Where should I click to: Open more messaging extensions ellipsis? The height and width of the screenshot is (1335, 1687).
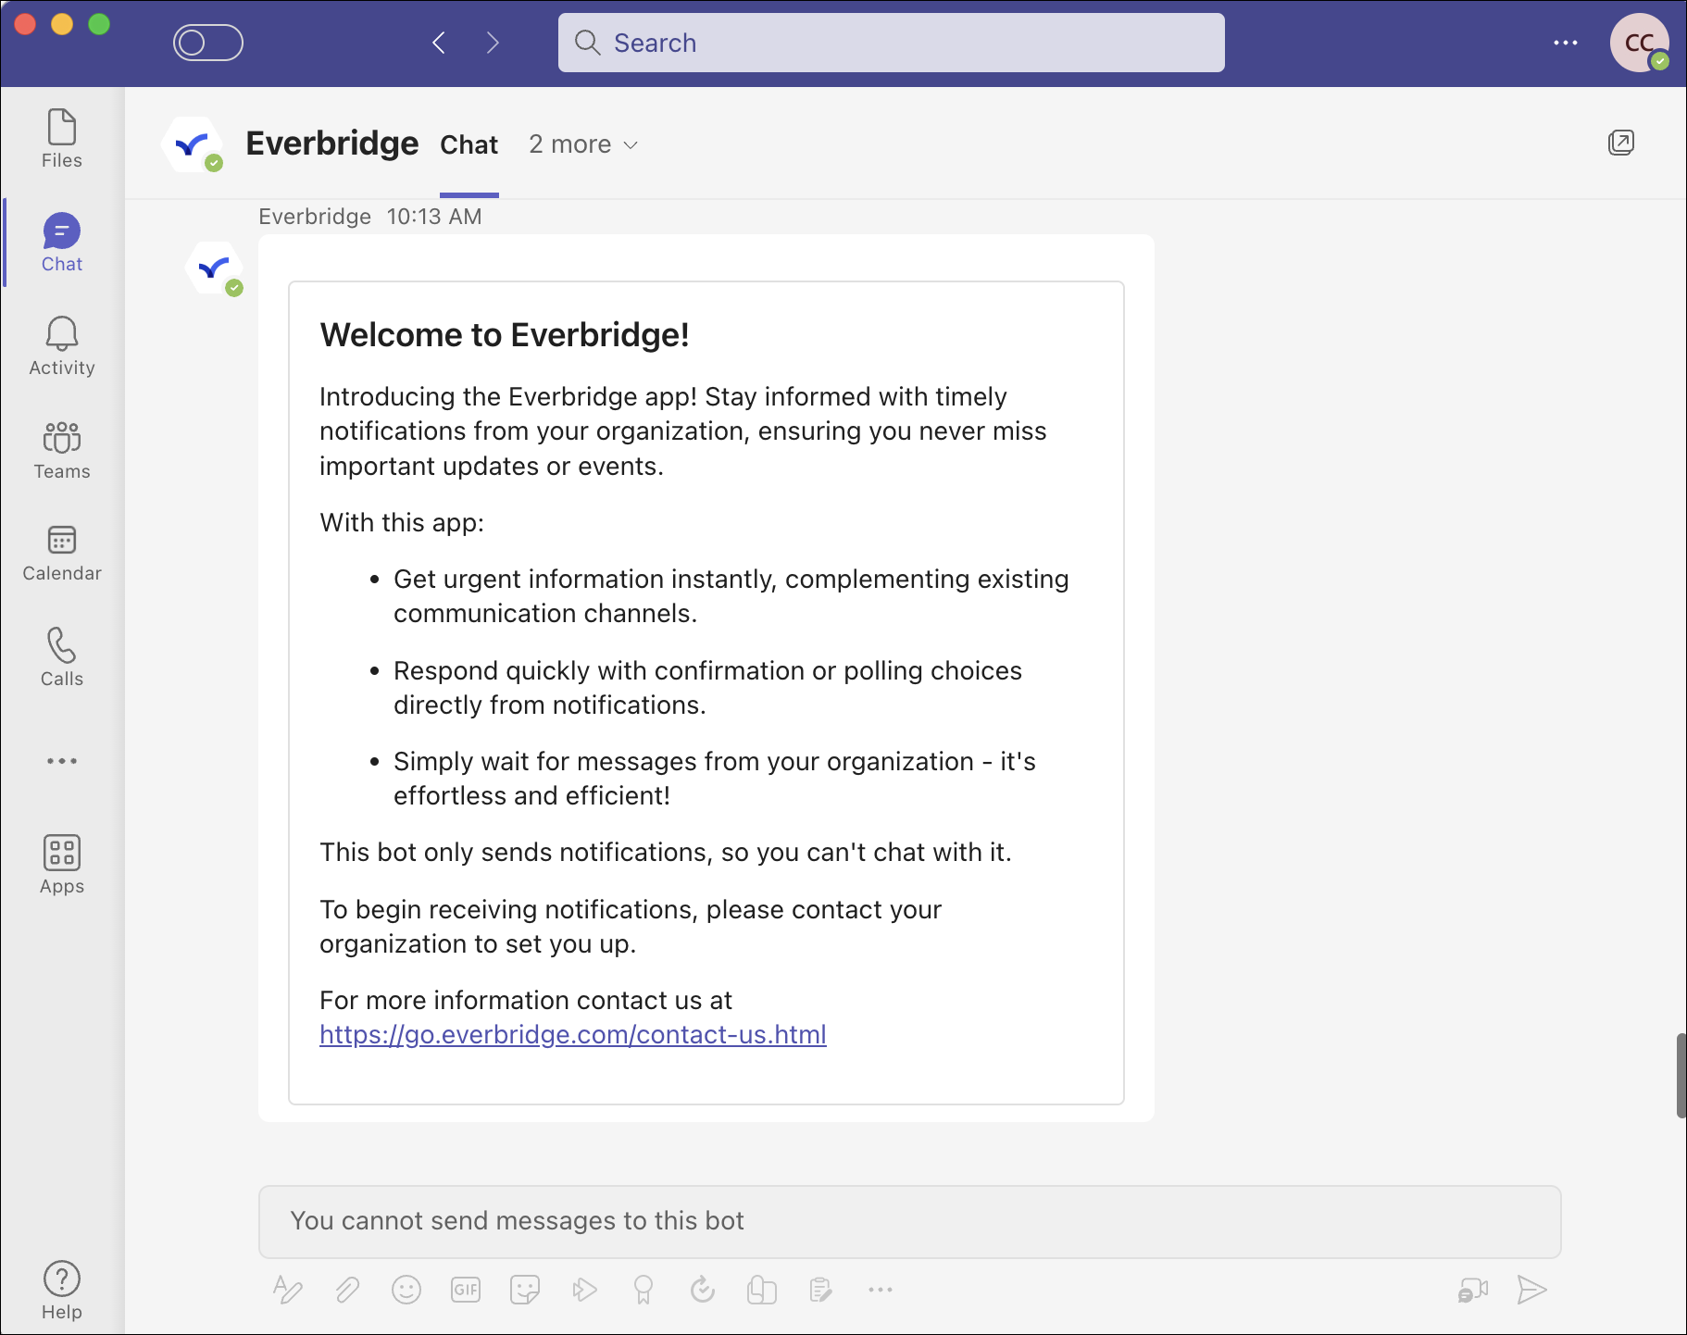point(881,1290)
